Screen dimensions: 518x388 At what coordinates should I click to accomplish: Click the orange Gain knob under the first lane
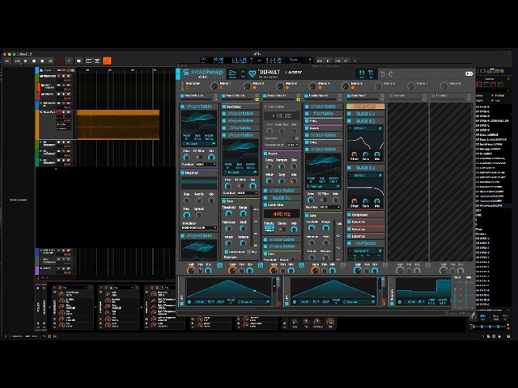click(x=191, y=271)
